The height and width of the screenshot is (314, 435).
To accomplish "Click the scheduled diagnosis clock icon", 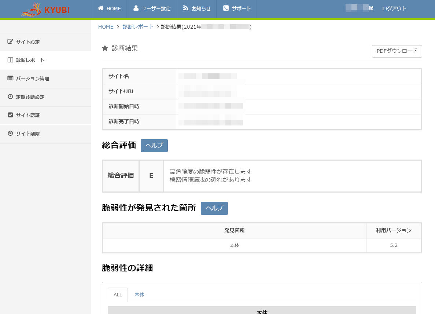I will point(10,97).
